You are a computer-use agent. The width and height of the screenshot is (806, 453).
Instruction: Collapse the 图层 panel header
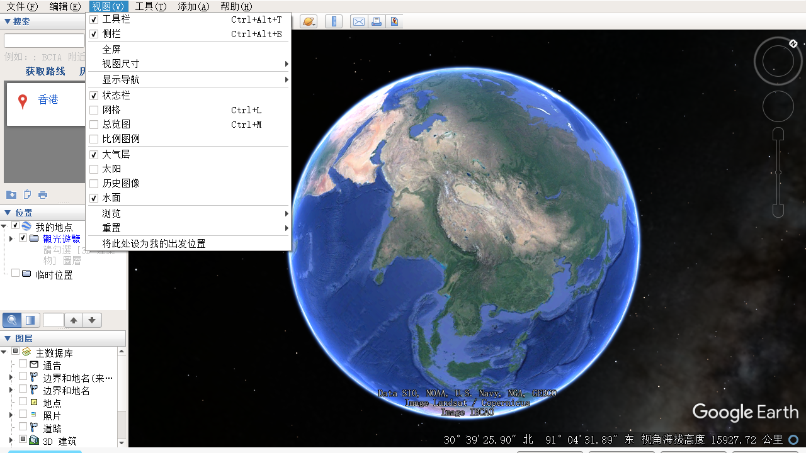[8, 338]
